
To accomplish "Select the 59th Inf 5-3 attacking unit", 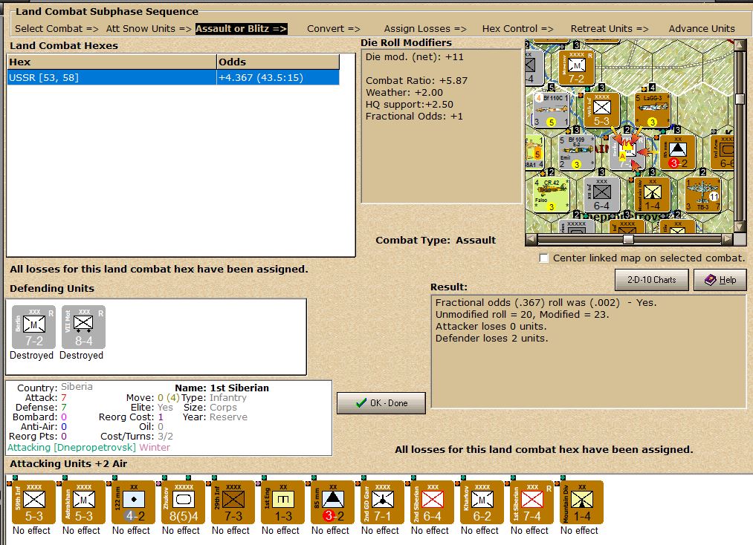I will [x=33, y=502].
